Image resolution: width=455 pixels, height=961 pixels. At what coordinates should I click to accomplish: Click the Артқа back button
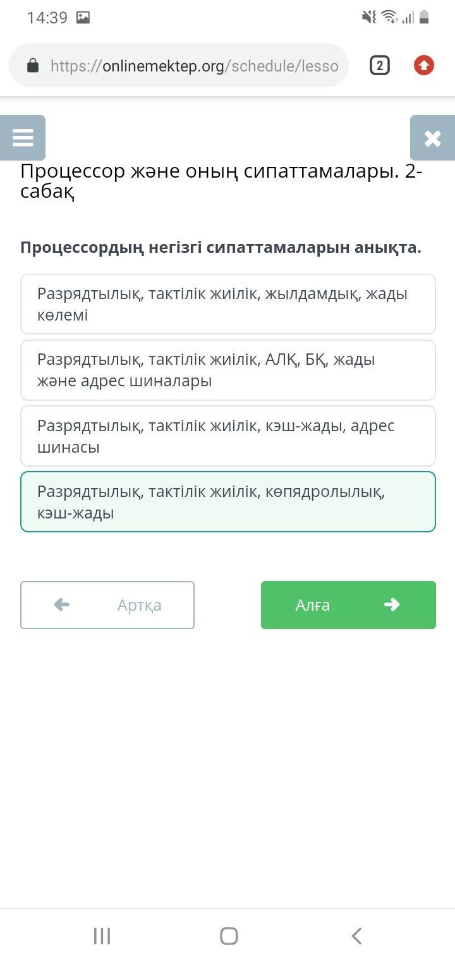(x=107, y=604)
